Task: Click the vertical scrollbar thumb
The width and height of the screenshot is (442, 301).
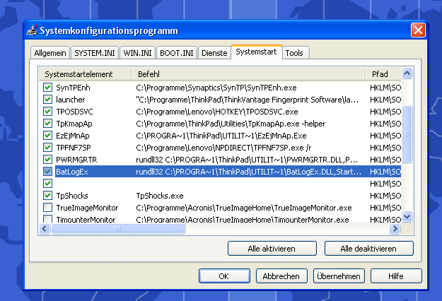Action: (407, 134)
